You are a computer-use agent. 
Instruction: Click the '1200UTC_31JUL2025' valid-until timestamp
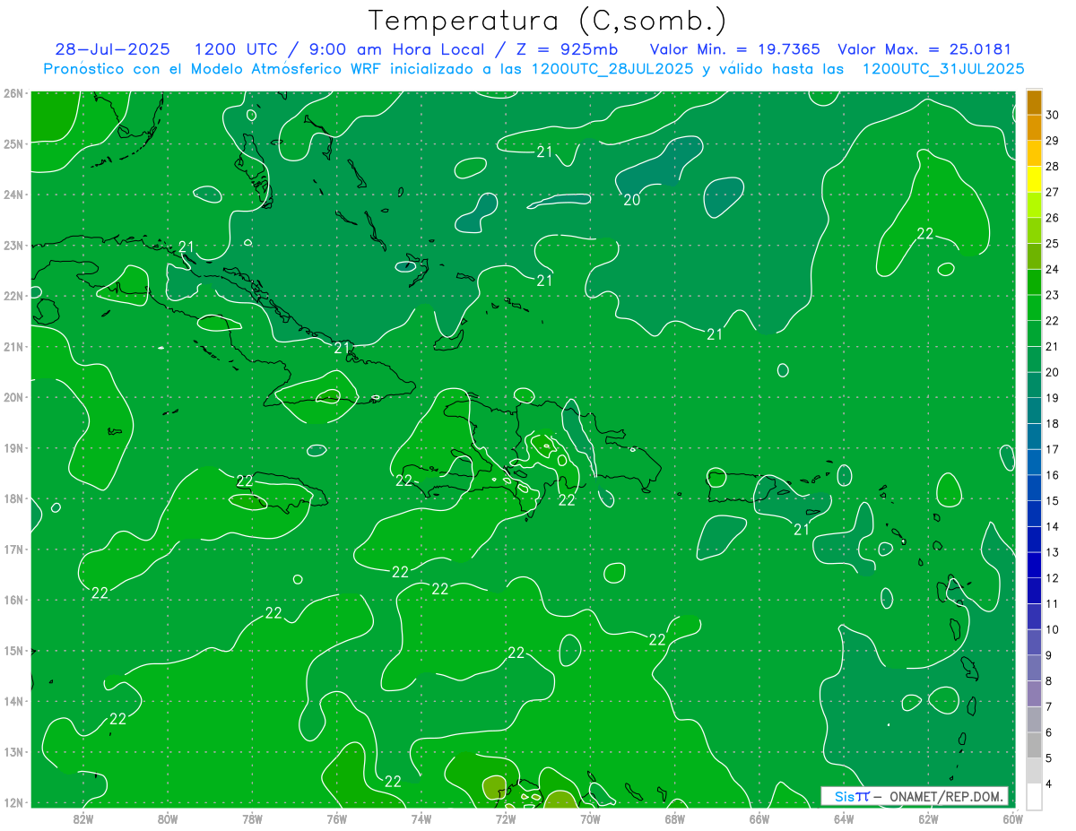point(943,68)
